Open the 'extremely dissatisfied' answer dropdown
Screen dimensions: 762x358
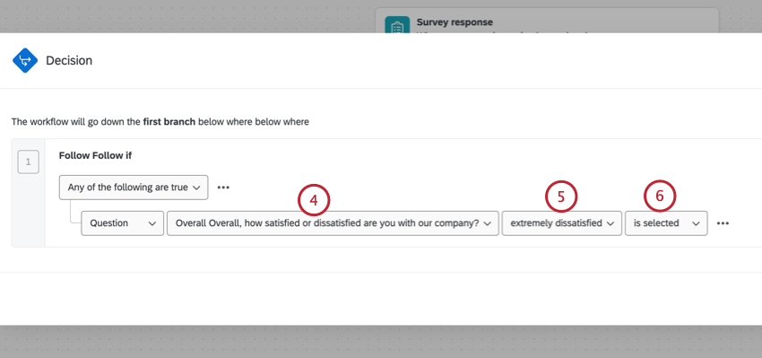point(562,223)
